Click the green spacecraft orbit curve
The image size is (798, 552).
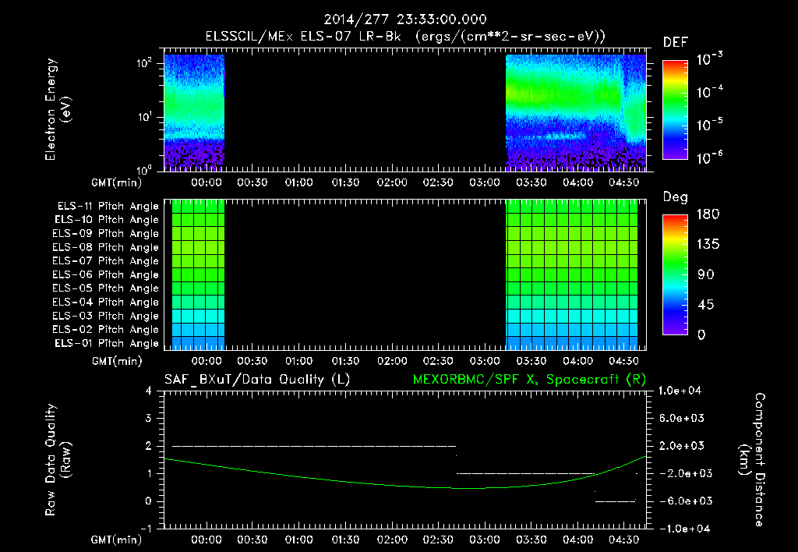[405, 472]
